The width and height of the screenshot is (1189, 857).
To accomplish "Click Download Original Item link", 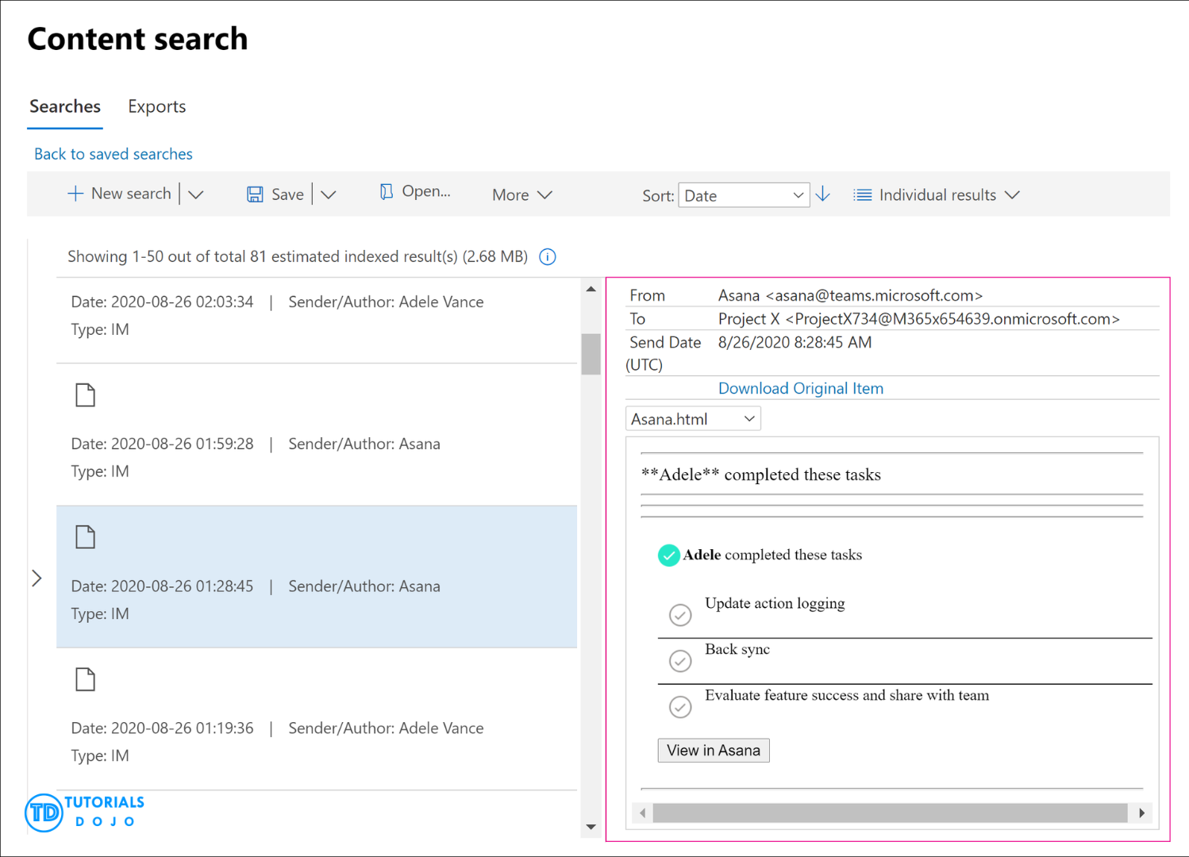I will coord(801,388).
